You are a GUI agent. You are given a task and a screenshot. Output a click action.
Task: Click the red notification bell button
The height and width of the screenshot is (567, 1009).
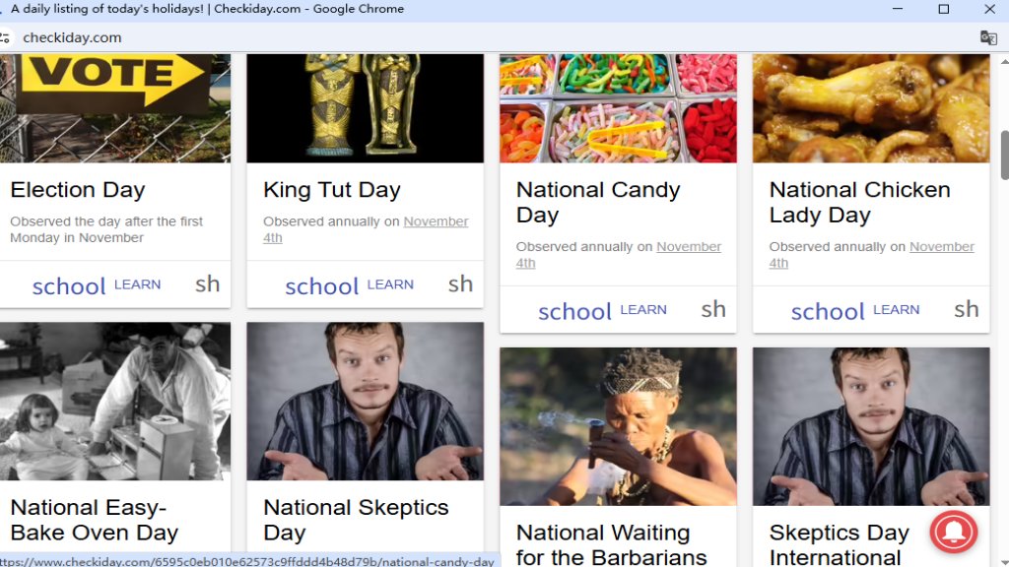pyautogui.click(x=953, y=533)
